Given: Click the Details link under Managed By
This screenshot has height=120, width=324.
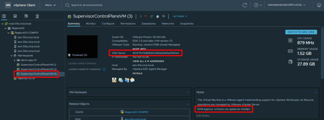Looking at the screenshot, I should click(x=138, y=73).
